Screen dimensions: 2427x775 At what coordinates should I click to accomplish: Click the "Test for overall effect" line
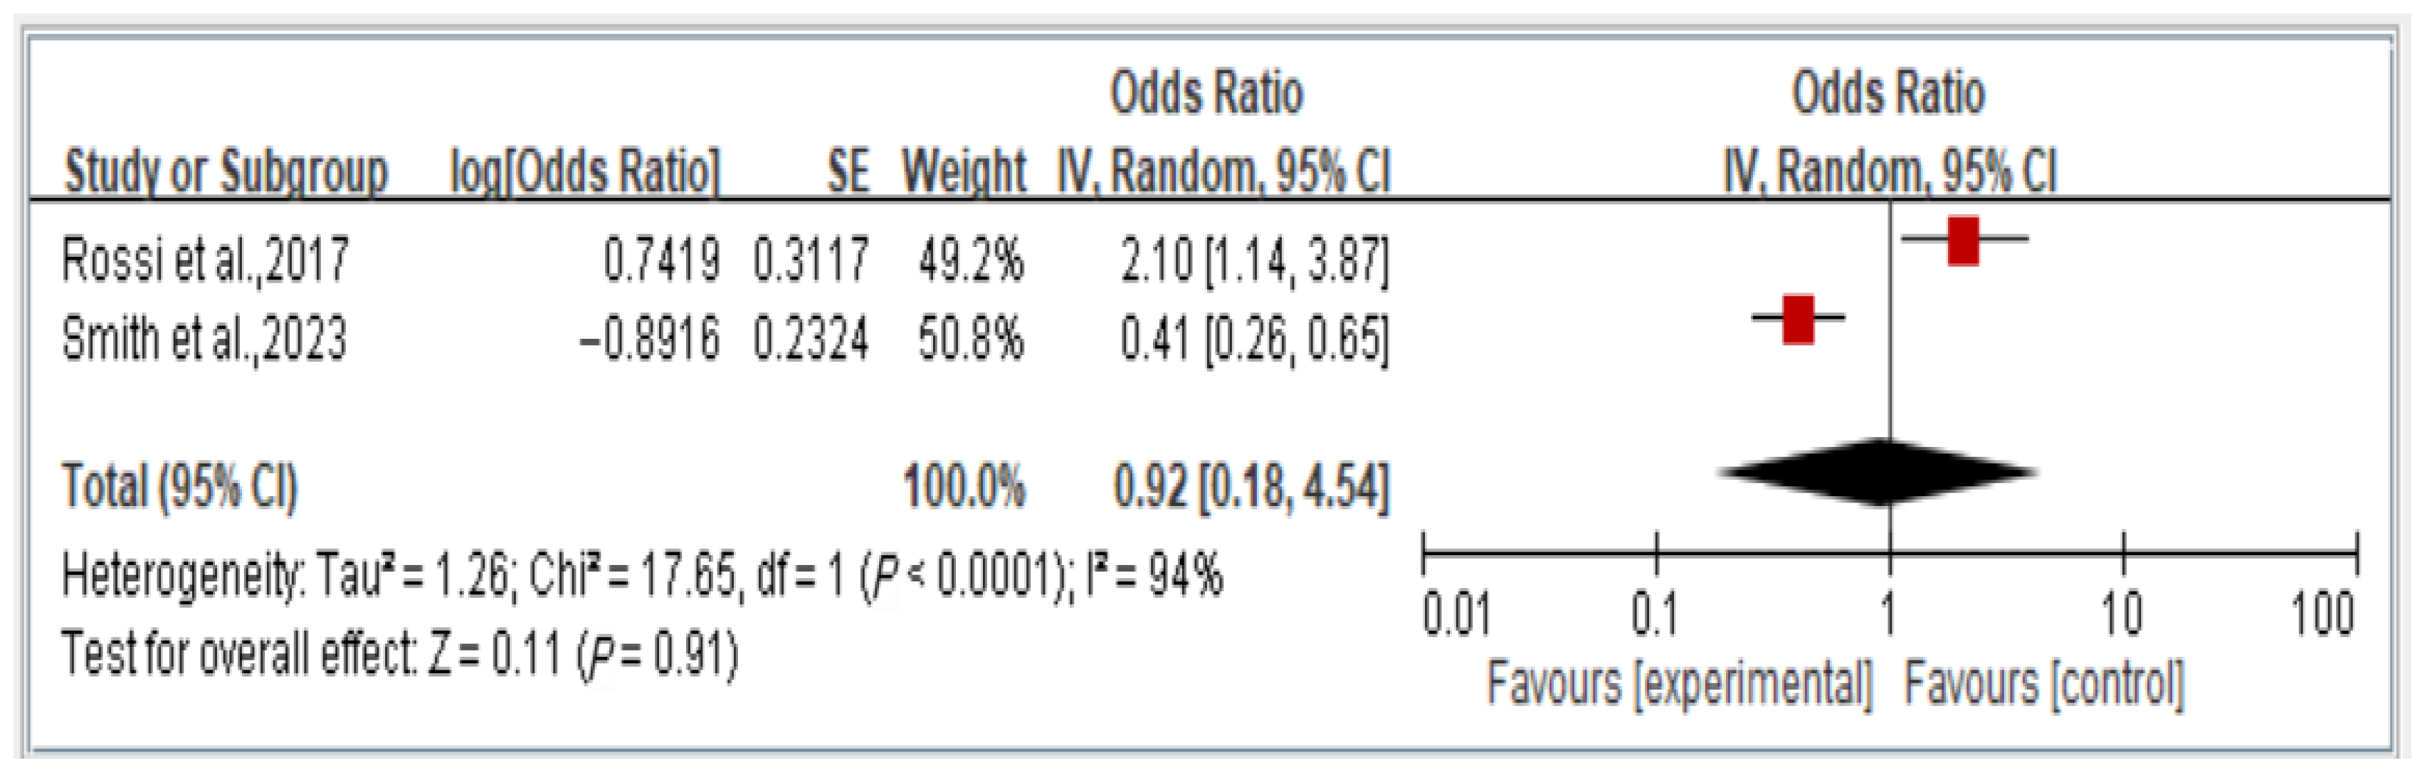pyautogui.click(x=399, y=653)
